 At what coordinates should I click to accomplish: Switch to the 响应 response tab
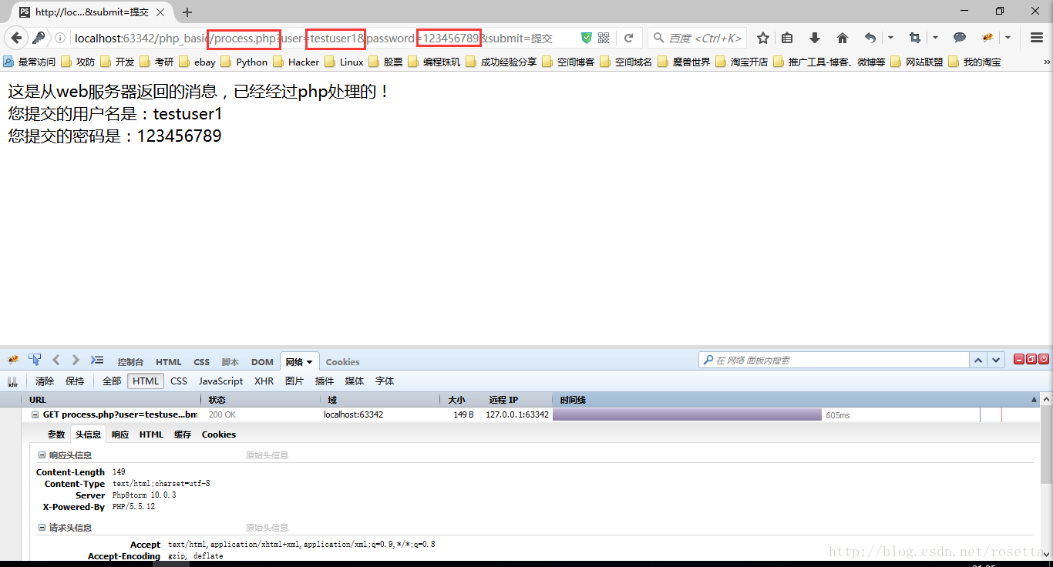pyautogui.click(x=120, y=434)
